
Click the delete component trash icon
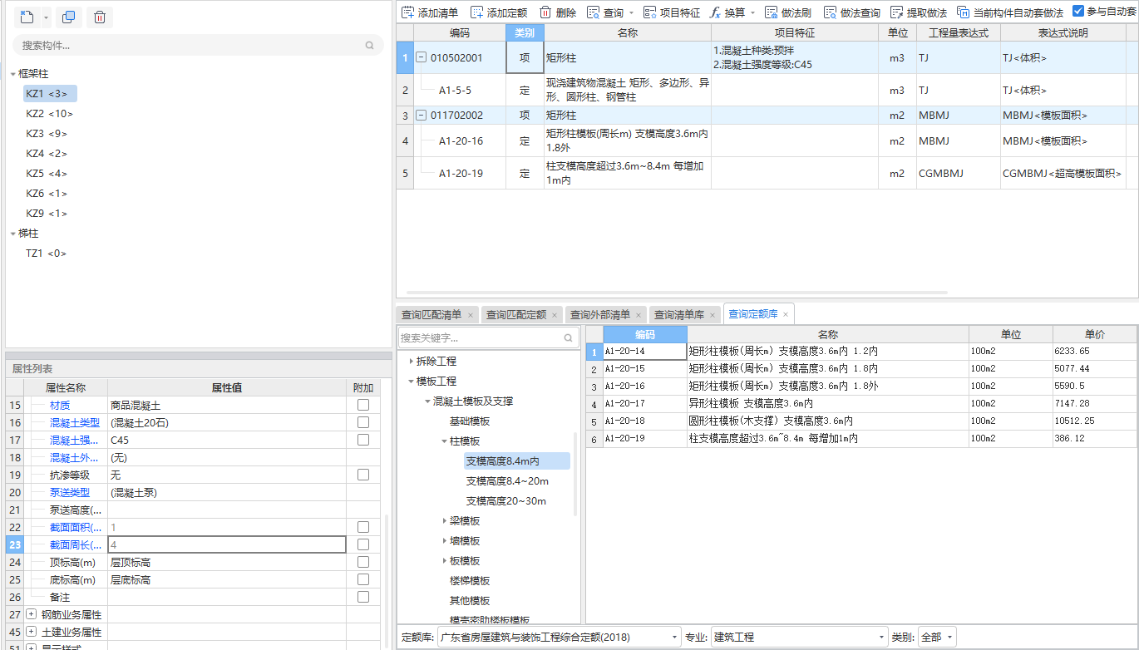[99, 17]
